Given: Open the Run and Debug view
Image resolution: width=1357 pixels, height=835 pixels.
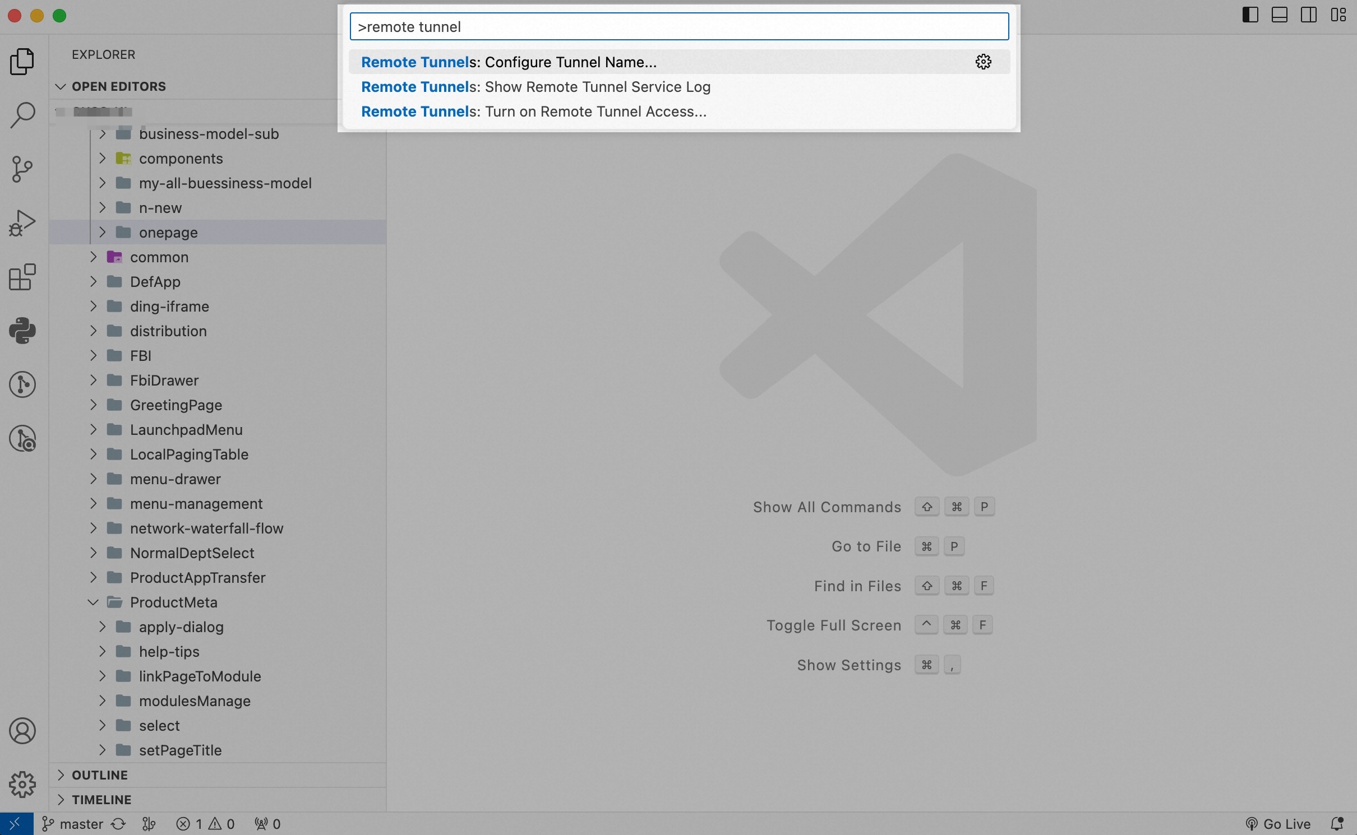Looking at the screenshot, I should [22, 223].
